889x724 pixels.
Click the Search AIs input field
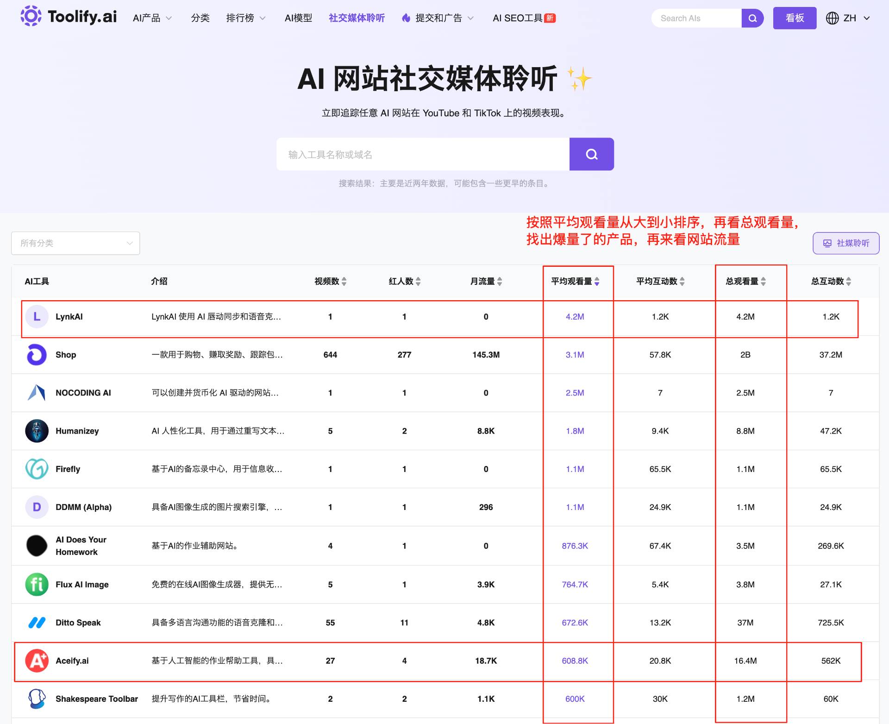point(696,18)
